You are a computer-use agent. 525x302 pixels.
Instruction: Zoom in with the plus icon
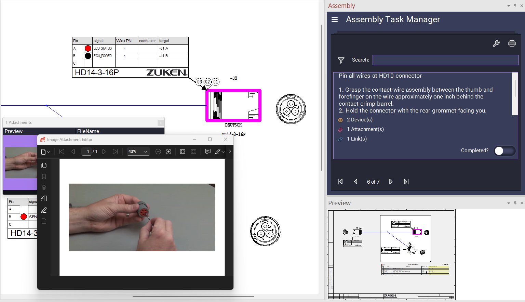coord(169,152)
